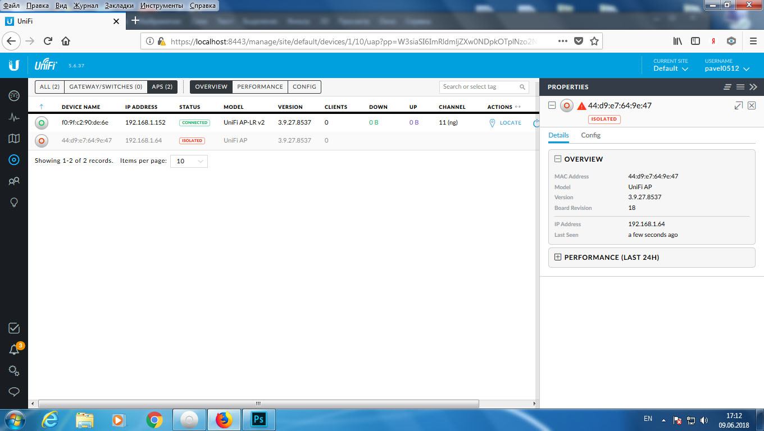Open the Pocket save icon in address bar
Screen dimensions: 764x431
click(579, 41)
